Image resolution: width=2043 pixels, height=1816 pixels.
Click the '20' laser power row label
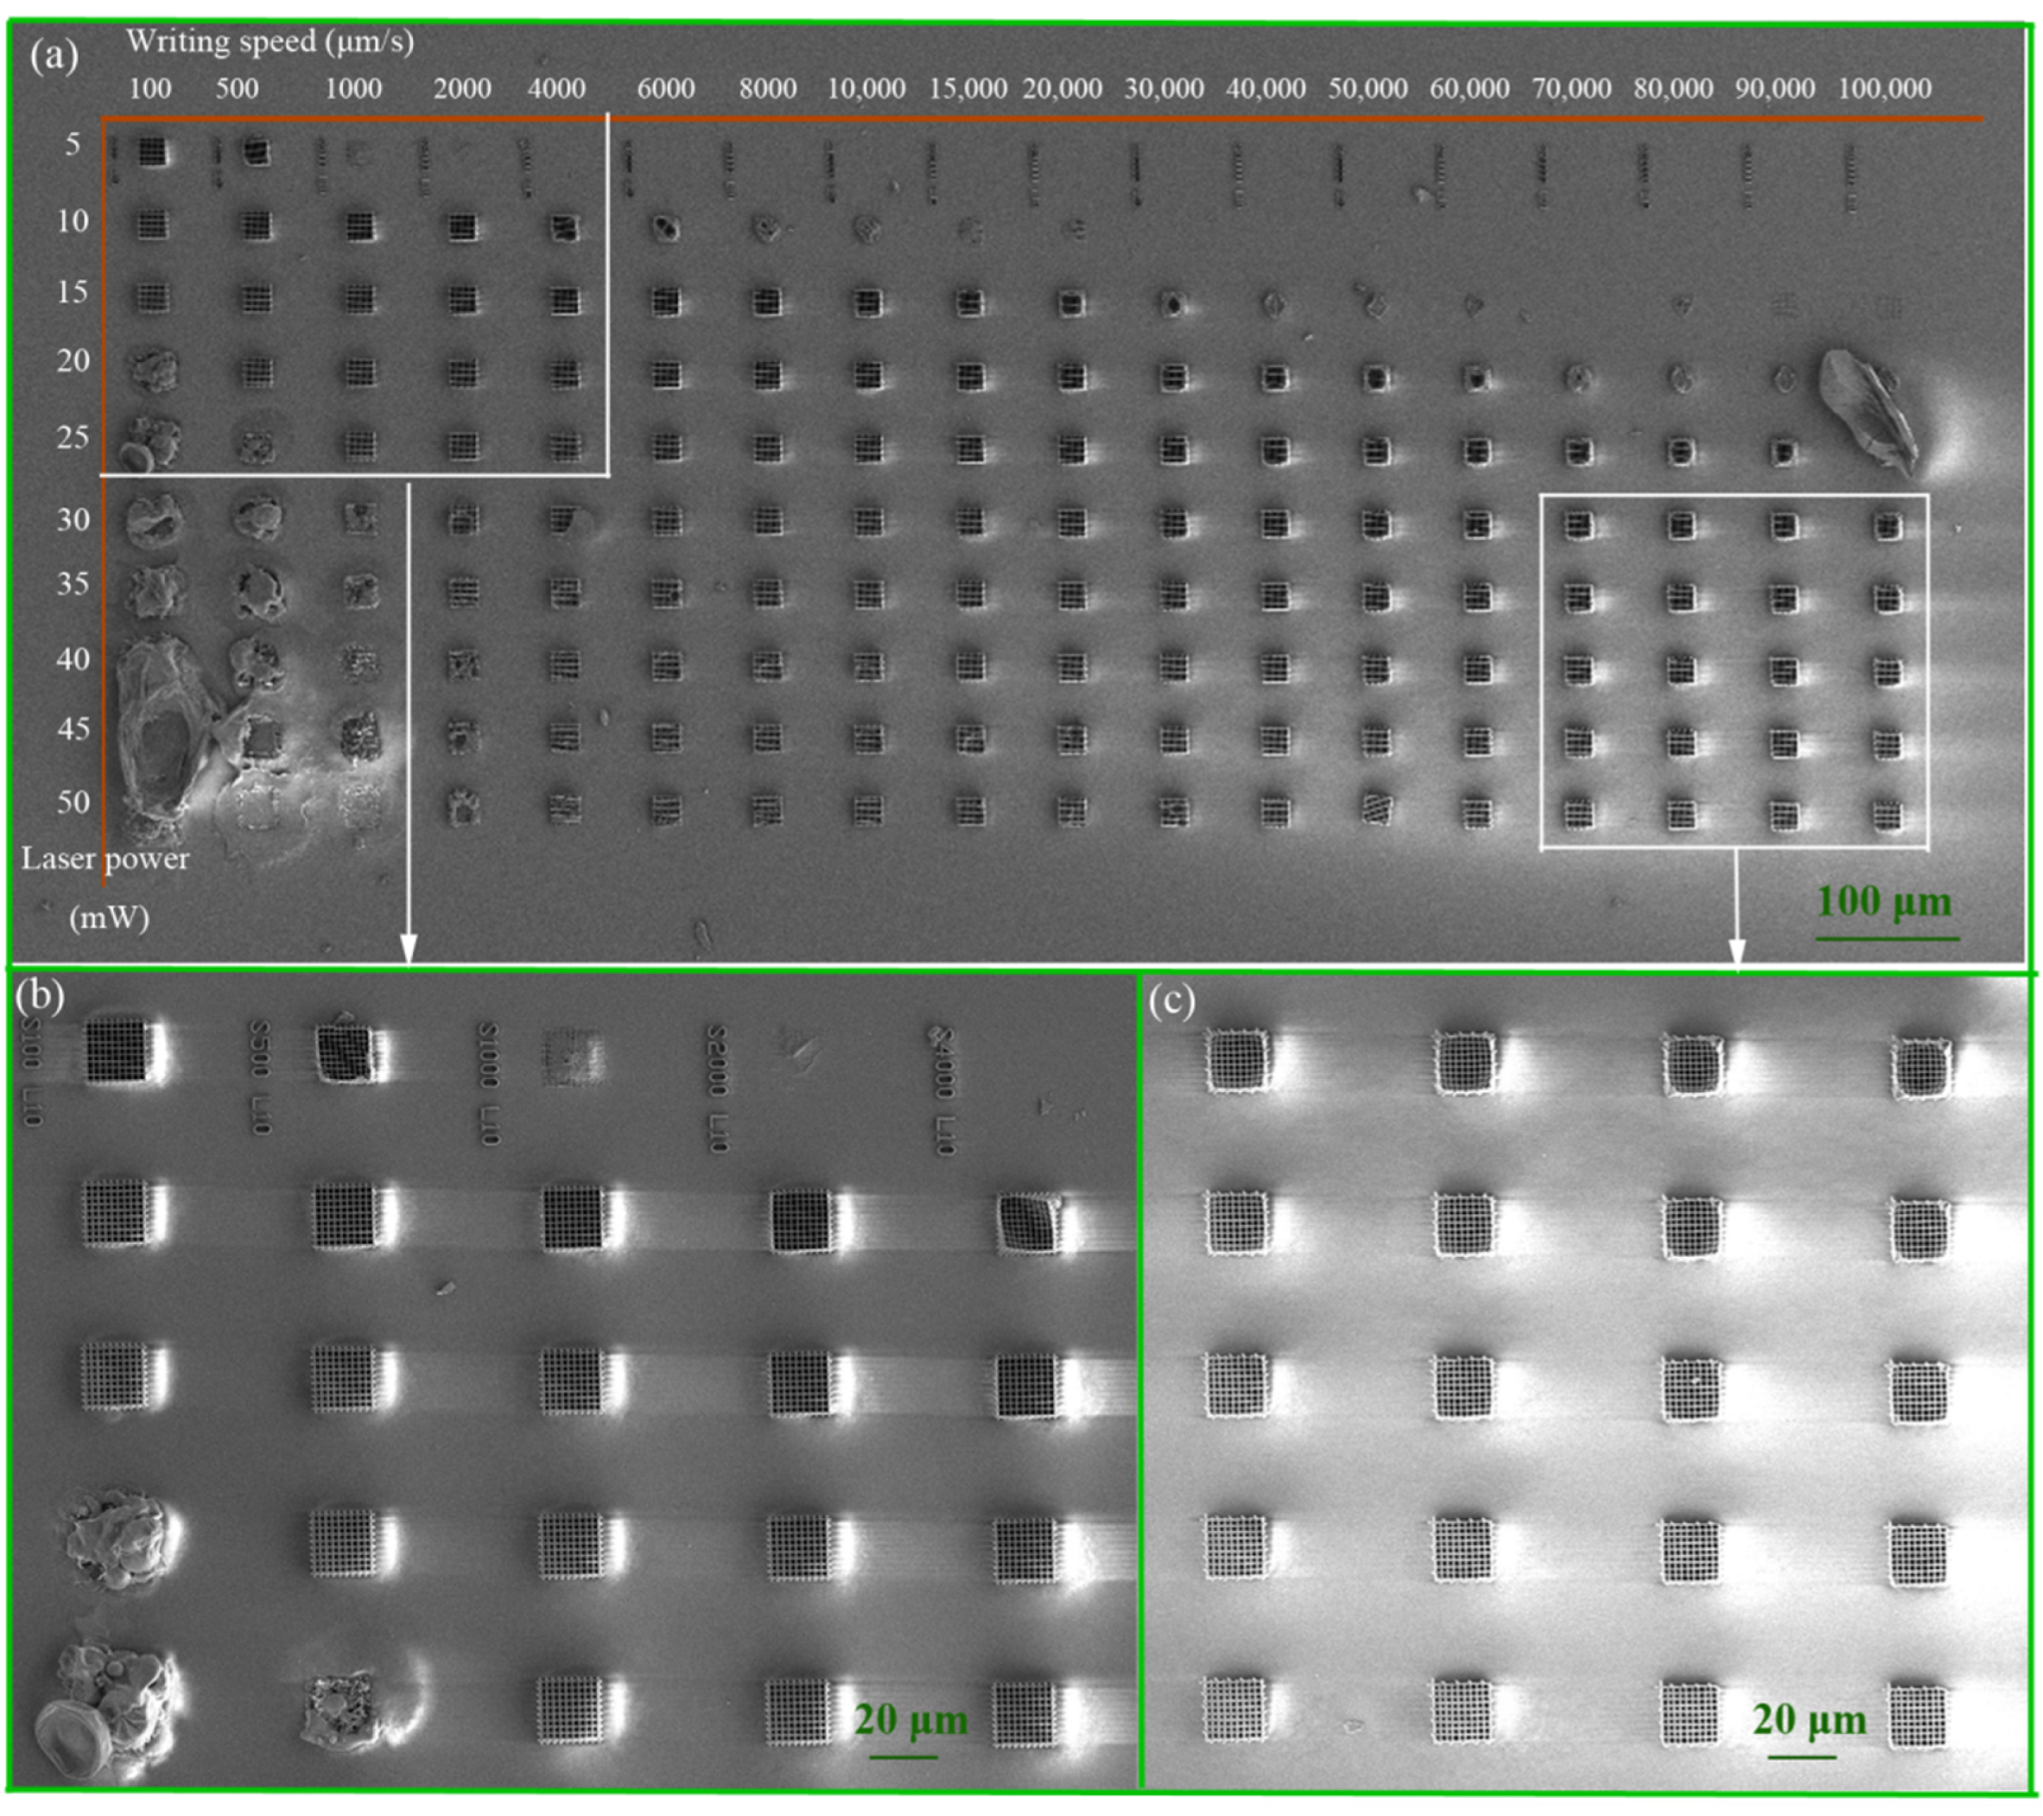coord(72,361)
